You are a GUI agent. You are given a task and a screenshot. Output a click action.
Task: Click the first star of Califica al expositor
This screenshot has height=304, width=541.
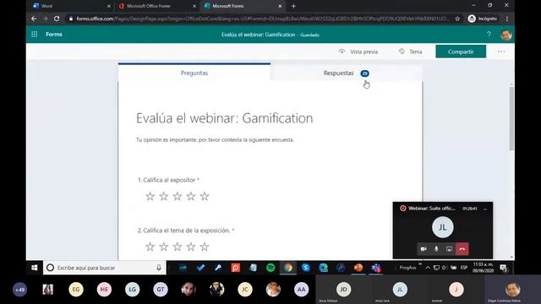[150, 196]
